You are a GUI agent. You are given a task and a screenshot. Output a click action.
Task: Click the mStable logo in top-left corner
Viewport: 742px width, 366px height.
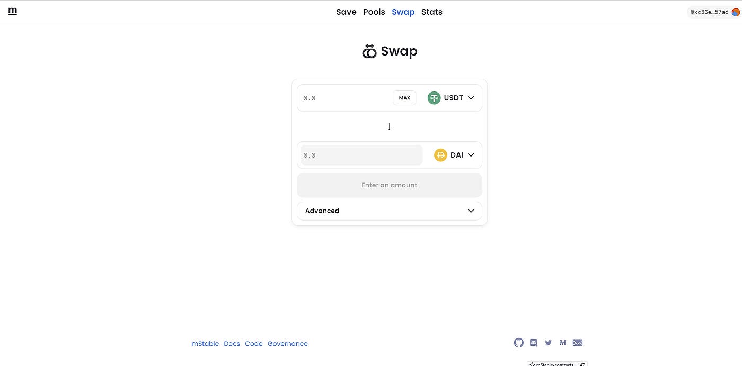point(13,11)
